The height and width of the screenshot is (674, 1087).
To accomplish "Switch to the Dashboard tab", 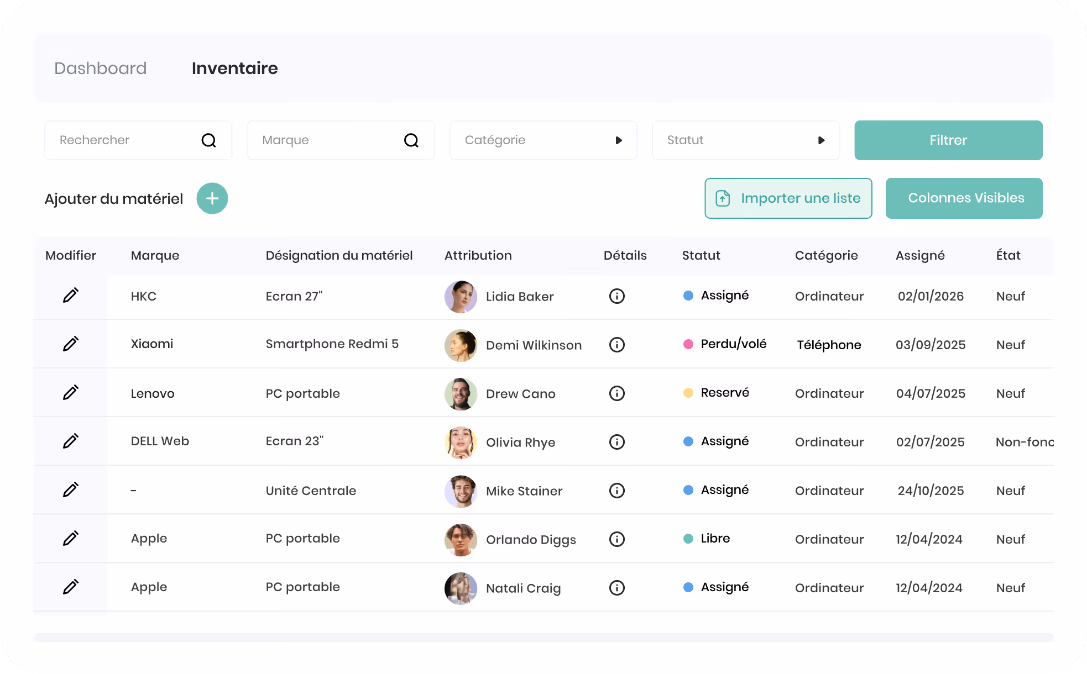I will (x=100, y=68).
